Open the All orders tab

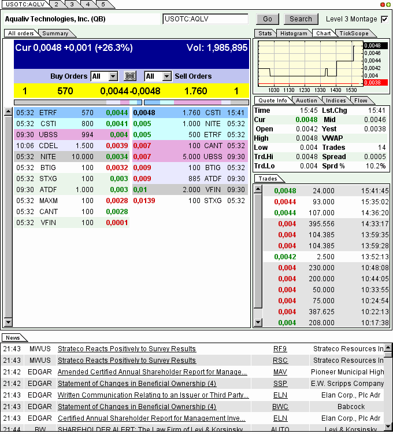click(21, 33)
